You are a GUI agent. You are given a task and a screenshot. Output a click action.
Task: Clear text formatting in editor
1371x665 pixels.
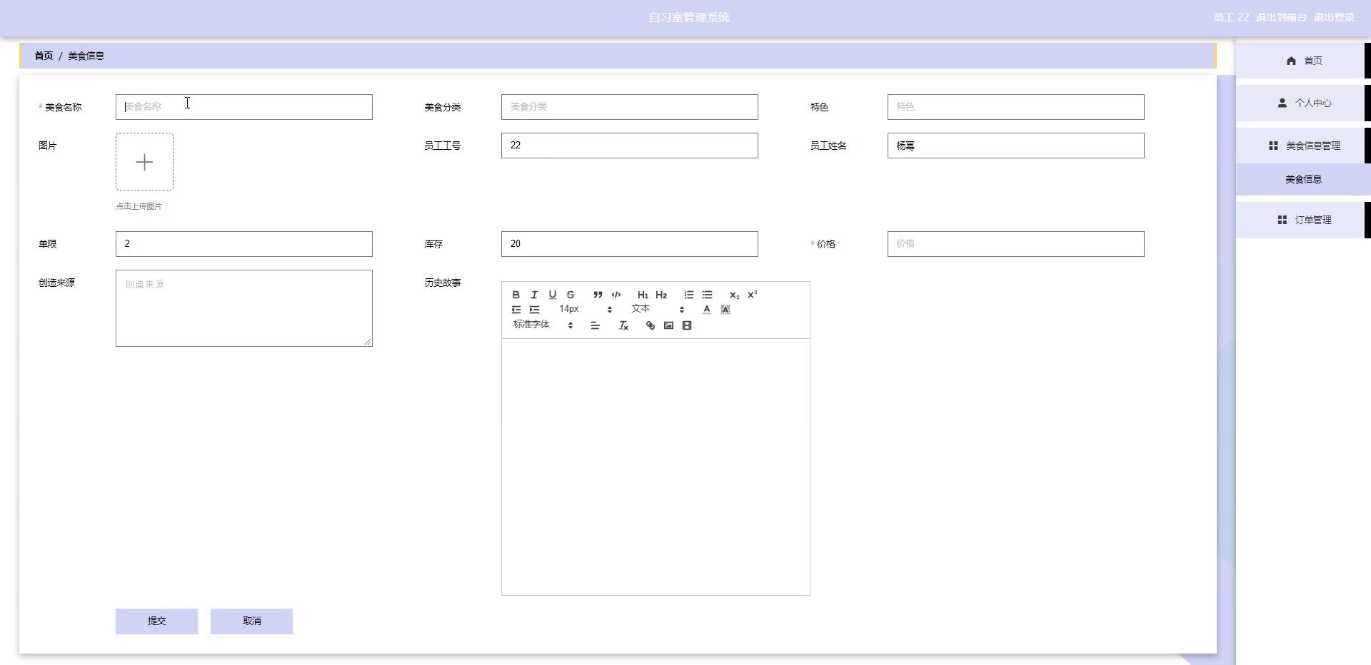(x=623, y=325)
